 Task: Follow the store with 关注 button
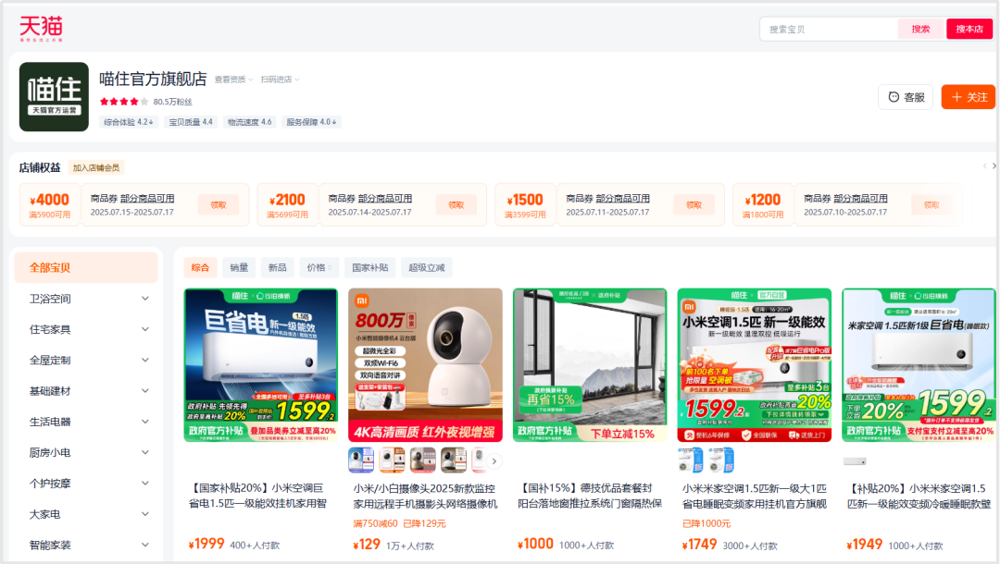[968, 97]
